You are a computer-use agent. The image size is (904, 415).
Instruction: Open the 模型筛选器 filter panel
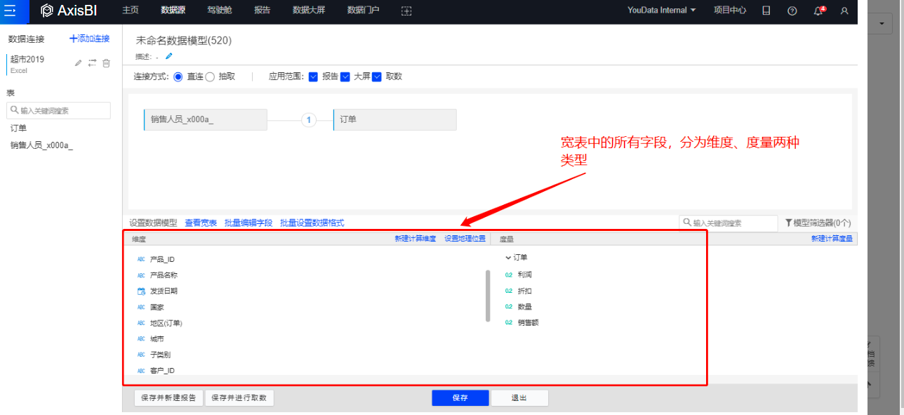tap(818, 223)
